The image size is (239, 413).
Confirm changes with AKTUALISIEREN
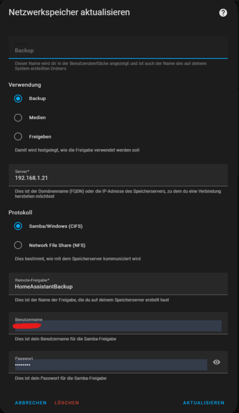click(204, 403)
